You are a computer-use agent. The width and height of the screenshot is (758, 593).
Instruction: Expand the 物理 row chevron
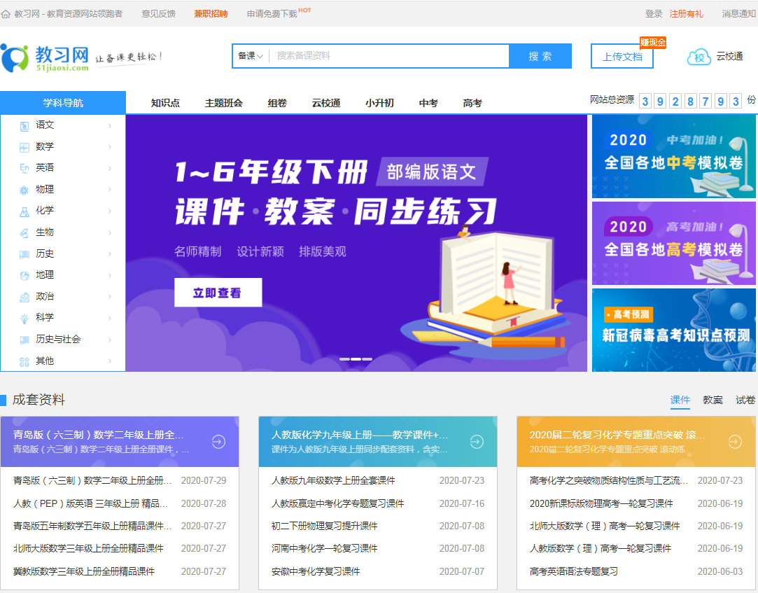pos(110,189)
